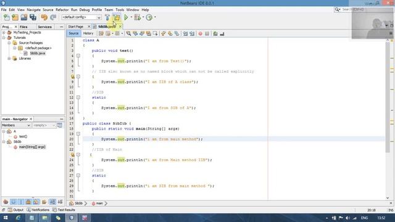Toggle Show Inner Classes in Navigator
Screen dimensions: 395x222
click(36, 202)
